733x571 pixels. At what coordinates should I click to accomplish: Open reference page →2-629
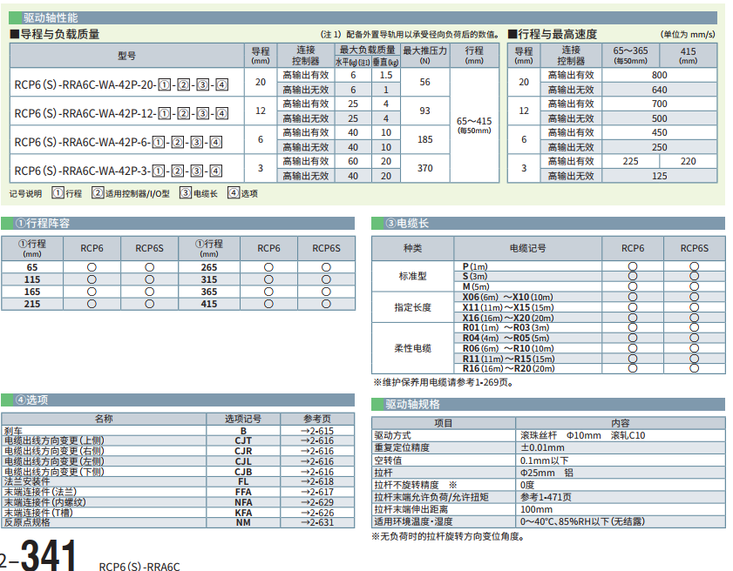(x=317, y=502)
